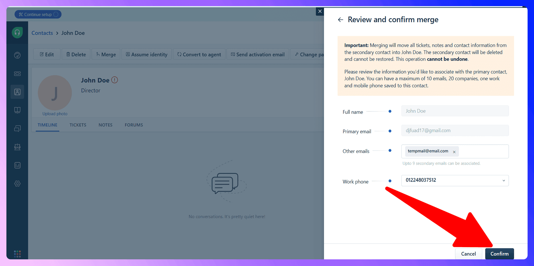Screen dimensions: 534x266
Task: Open the Forums chat icon in sidebar
Action: (x=17, y=129)
